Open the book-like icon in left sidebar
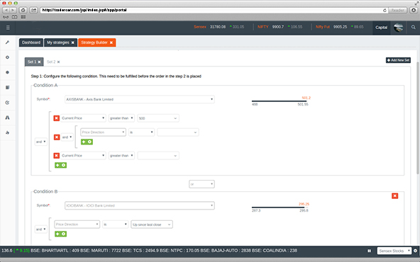Screen dimensions: 420x262 [8, 87]
